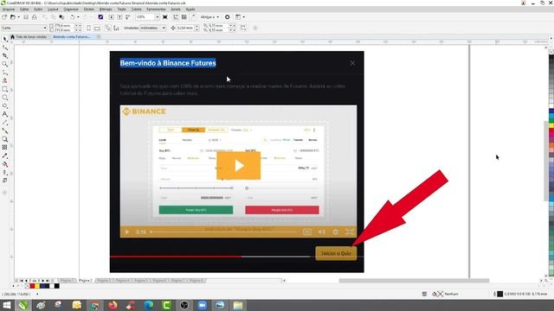This screenshot has height=311, width=554.
Task: Open the Layout menu
Action: tap(53, 10)
